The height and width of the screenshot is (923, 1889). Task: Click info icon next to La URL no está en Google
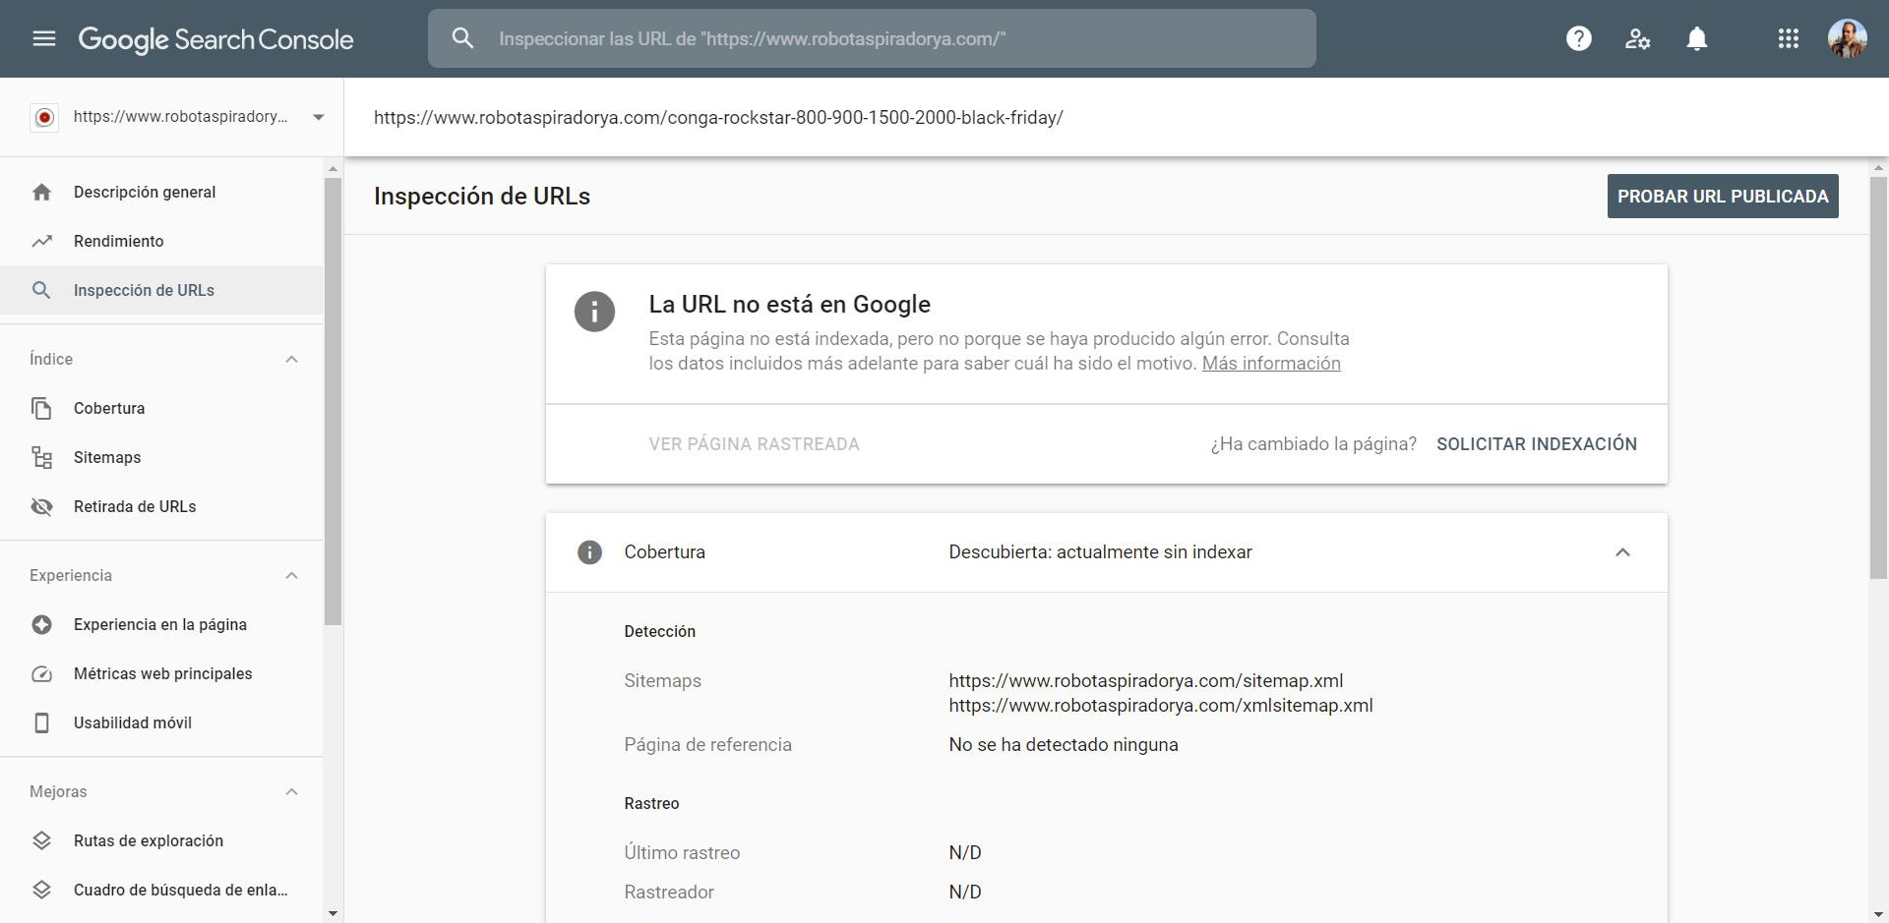pos(594,312)
